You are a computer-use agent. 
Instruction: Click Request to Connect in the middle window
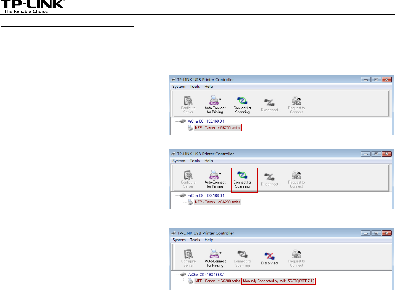click(x=296, y=179)
